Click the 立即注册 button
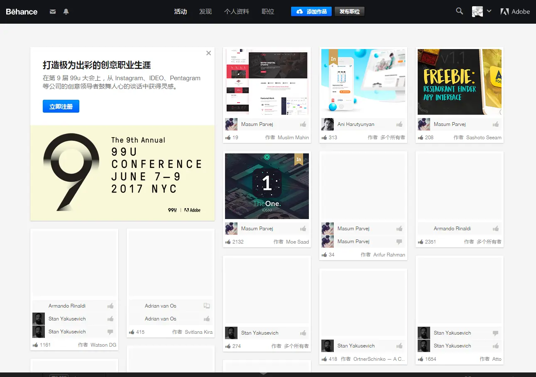The image size is (536, 377). pos(61,106)
